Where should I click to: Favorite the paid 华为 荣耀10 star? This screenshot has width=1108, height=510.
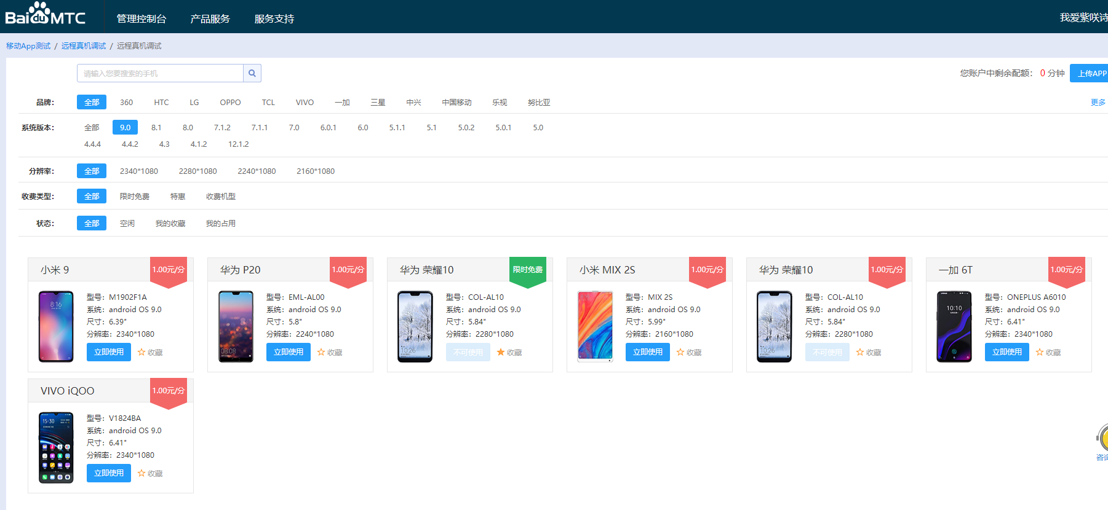860,352
